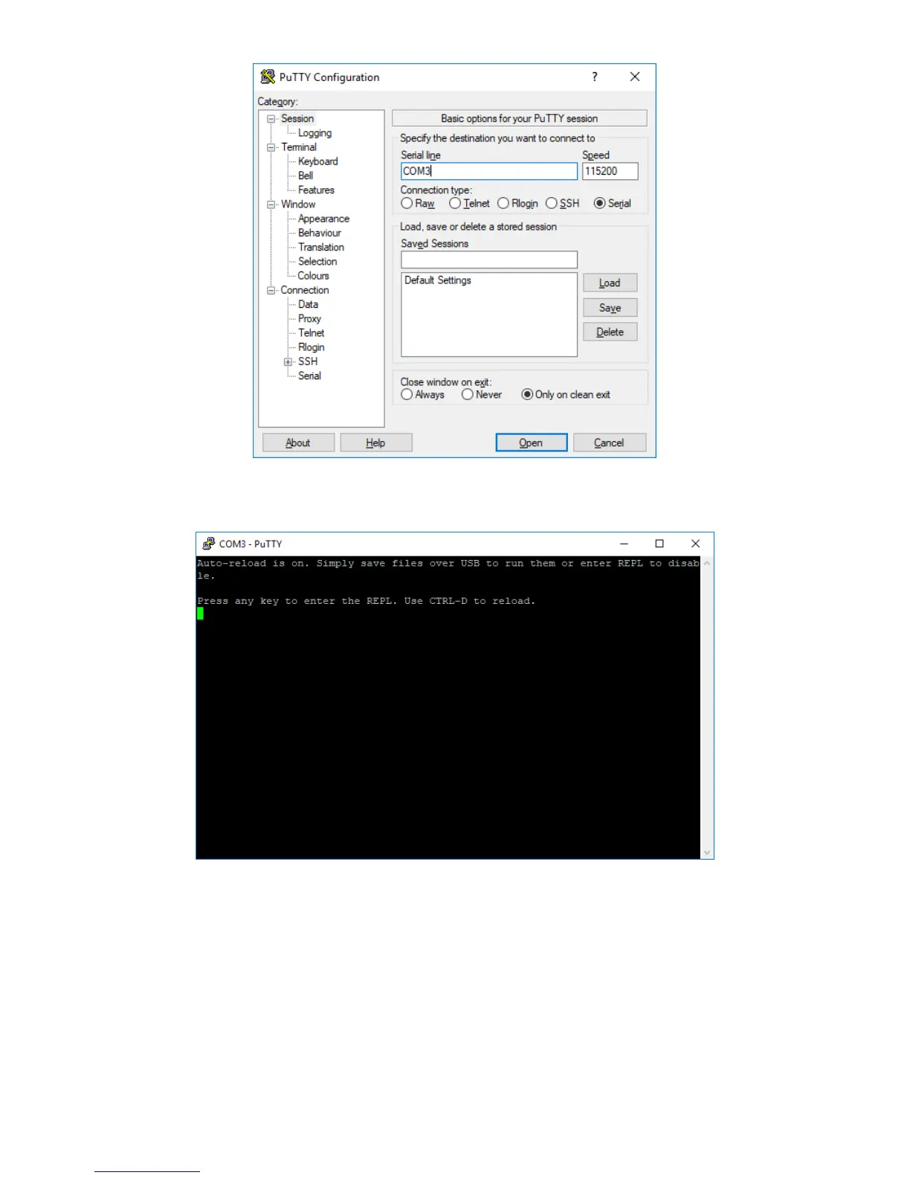The height and width of the screenshot is (1178, 910).
Task: Open the Colours settings category
Action: pyautogui.click(x=313, y=276)
